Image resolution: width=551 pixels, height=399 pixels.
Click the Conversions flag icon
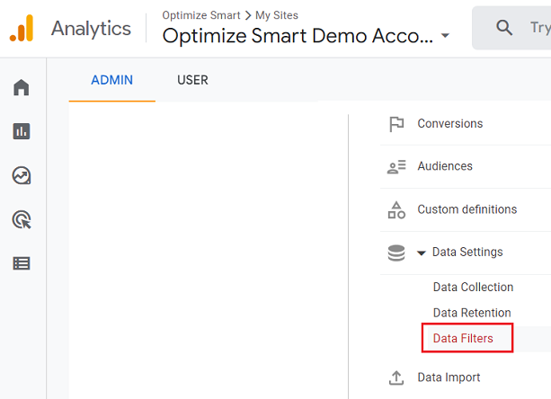coord(396,124)
